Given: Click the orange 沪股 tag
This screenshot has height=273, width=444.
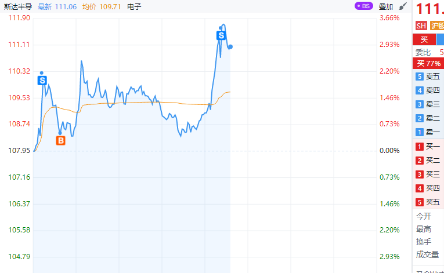Looking at the screenshot, I should [x=437, y=26].
